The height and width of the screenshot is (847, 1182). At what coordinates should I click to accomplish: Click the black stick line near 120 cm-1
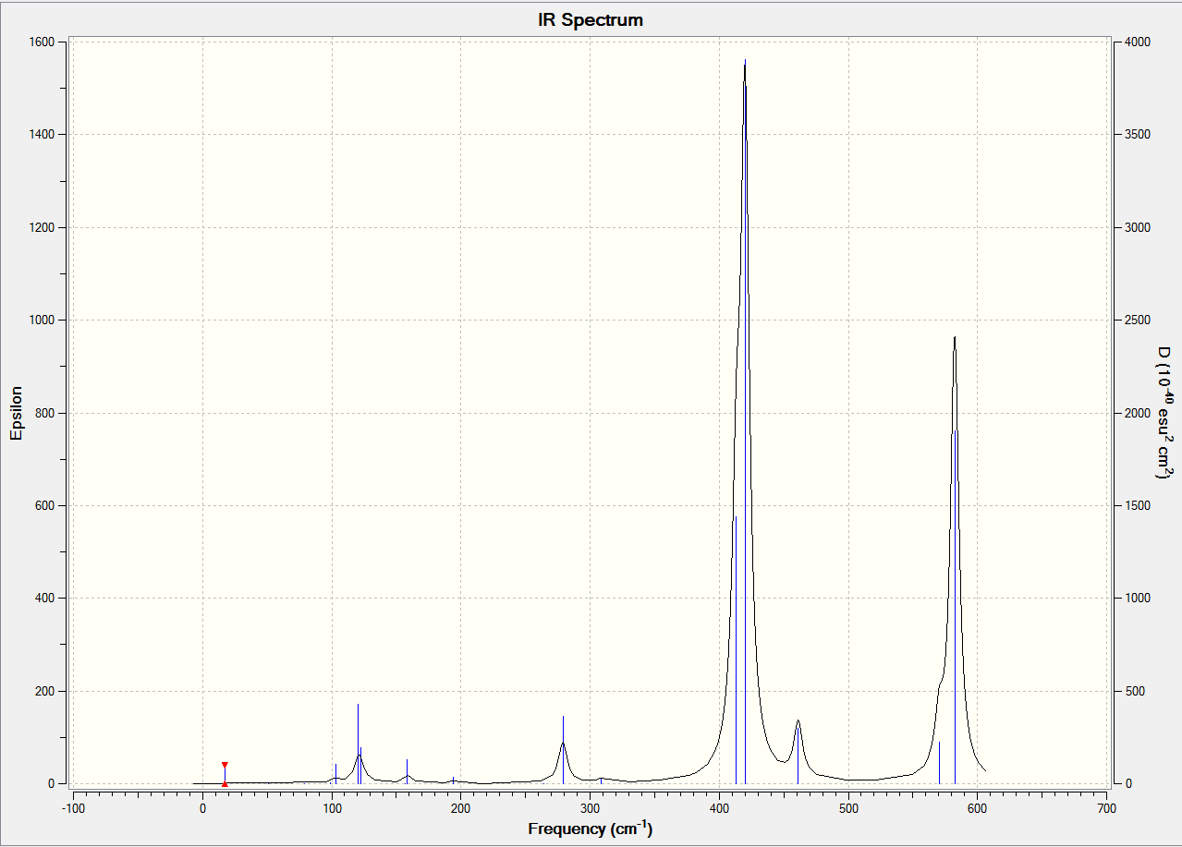pos(358,744)
